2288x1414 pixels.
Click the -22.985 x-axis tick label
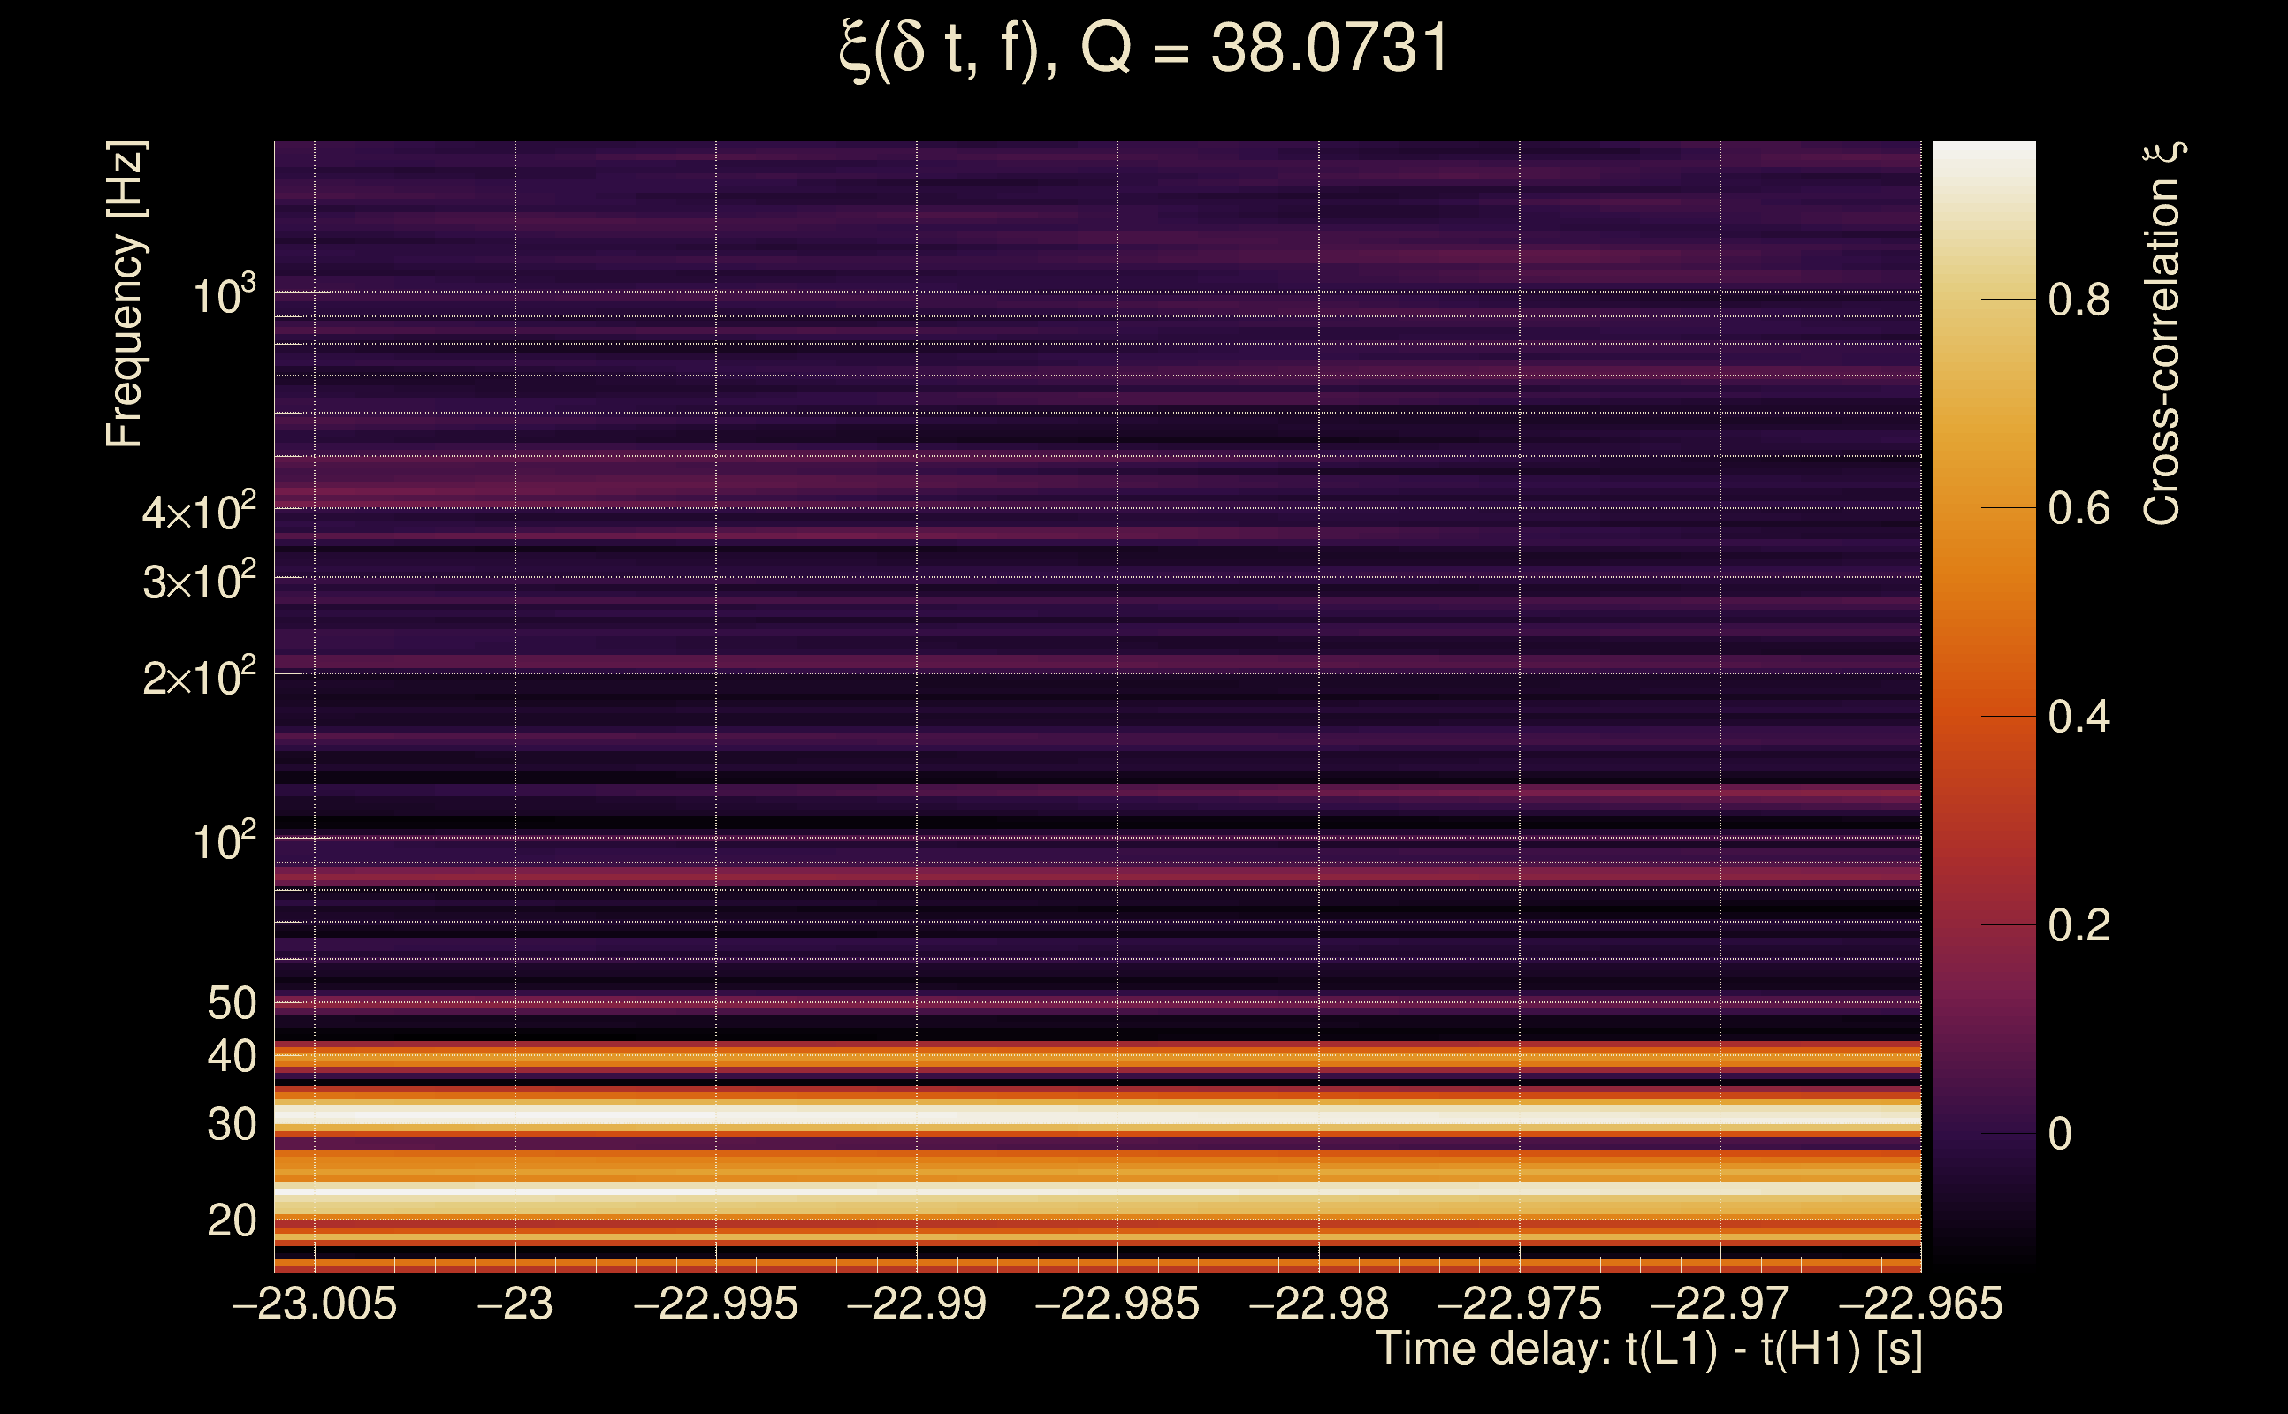tap(1117, 1304)
